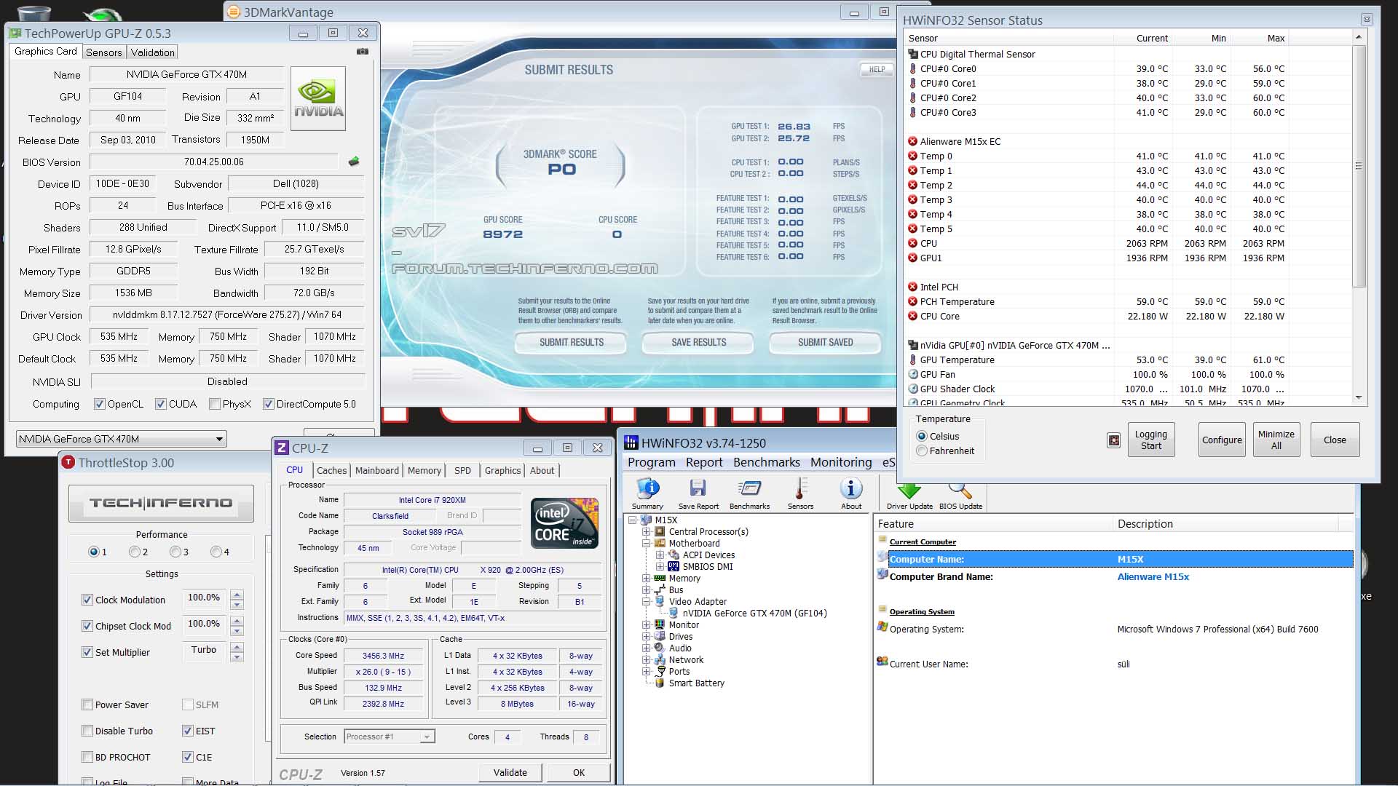Open the SPD tab in CPU-Z
The width and height of the screenshot is (1398, 786).
(462, 470)
